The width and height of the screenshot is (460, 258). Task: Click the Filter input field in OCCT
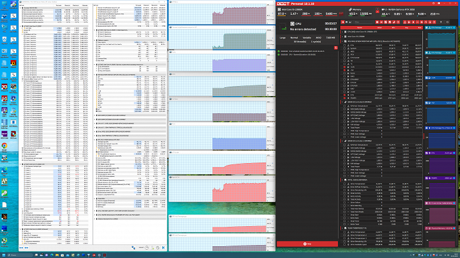(363, 22)
